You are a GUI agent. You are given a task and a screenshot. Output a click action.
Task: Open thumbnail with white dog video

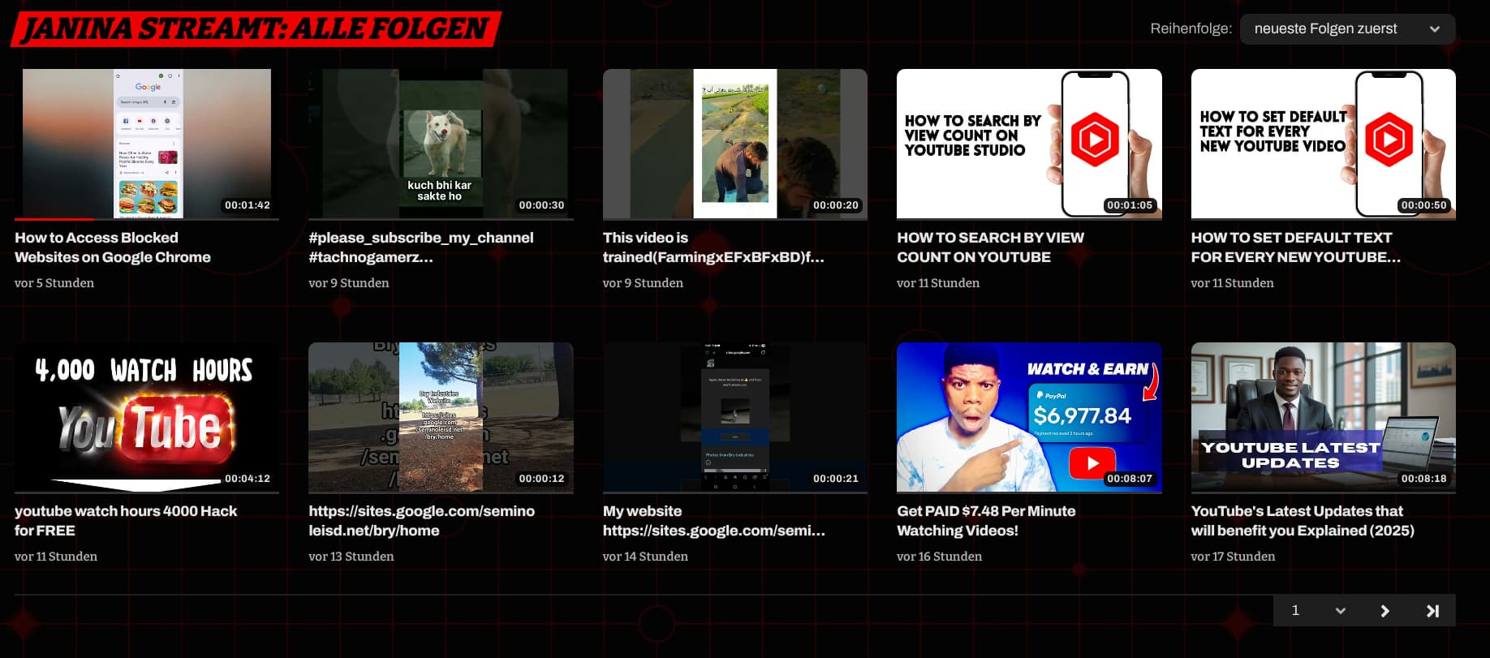tap(441, 144)
